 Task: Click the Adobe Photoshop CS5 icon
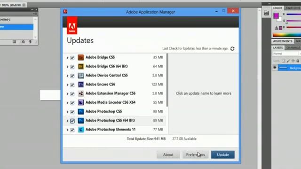[80, 111]
